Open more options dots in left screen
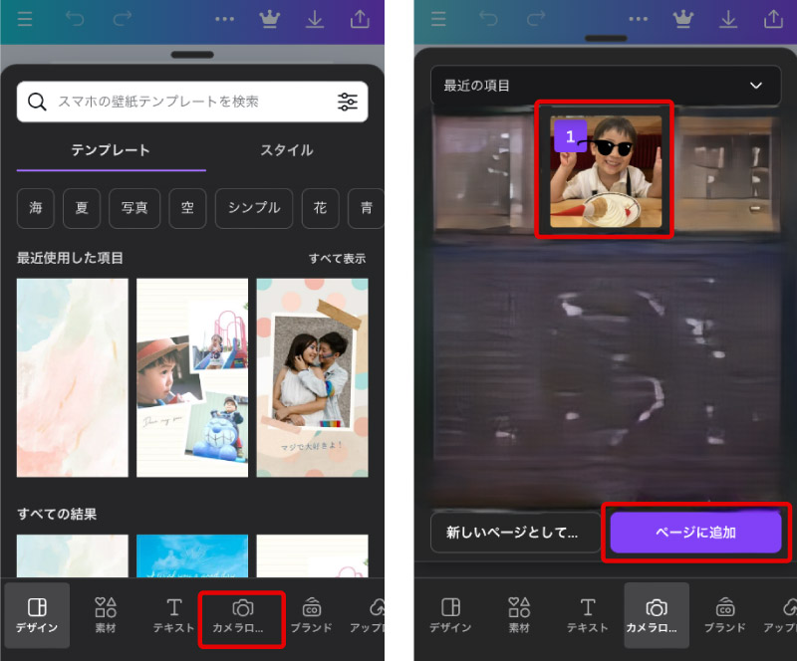797x661 pixels. pyautogui.click(x=224, y=19)
